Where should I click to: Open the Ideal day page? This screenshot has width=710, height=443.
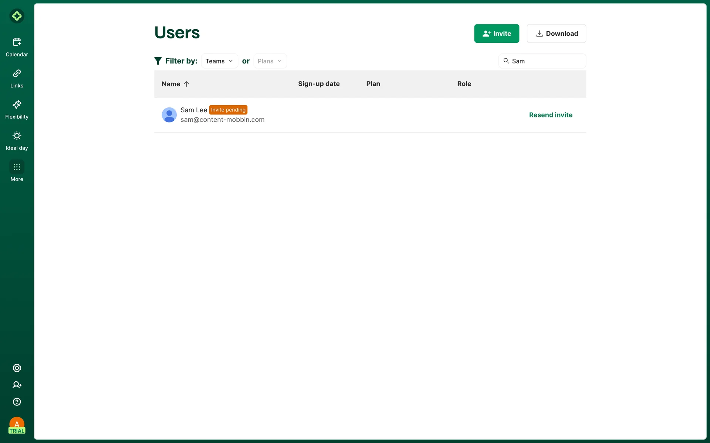coord(17,141)
